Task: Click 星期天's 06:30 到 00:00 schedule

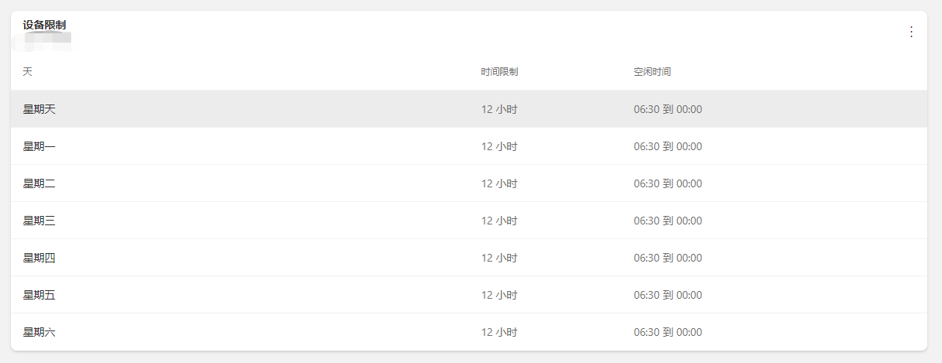Action: 667,109
